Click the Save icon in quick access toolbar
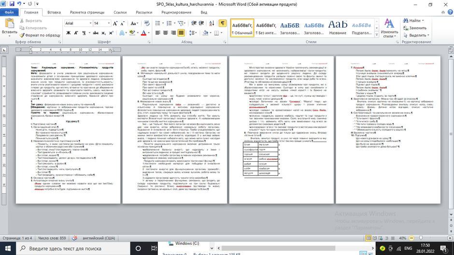 coord(12,4)
